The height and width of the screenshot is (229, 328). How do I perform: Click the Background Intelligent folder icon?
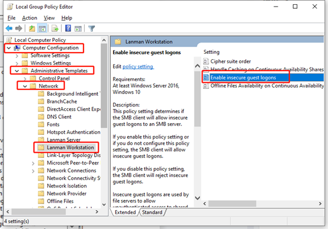41,93
